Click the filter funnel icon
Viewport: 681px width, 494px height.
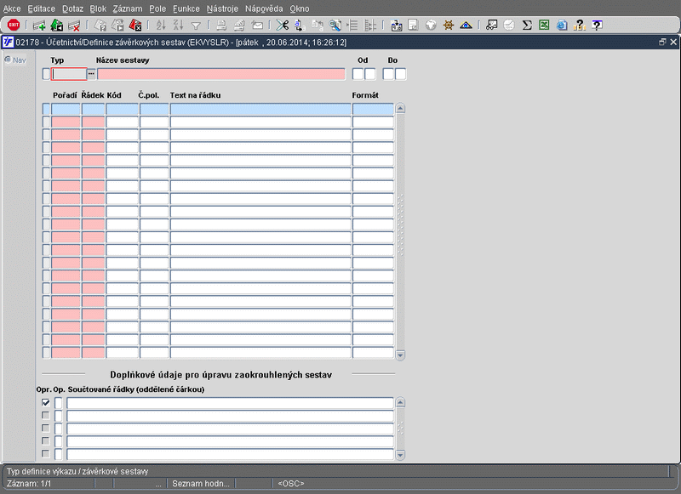tap(196, 26)
